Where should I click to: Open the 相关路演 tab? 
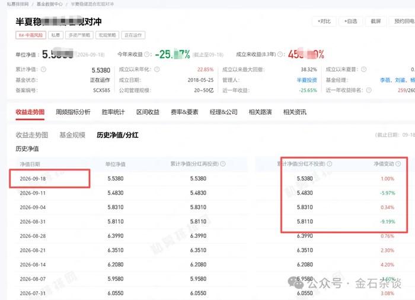tap(260, 112)
